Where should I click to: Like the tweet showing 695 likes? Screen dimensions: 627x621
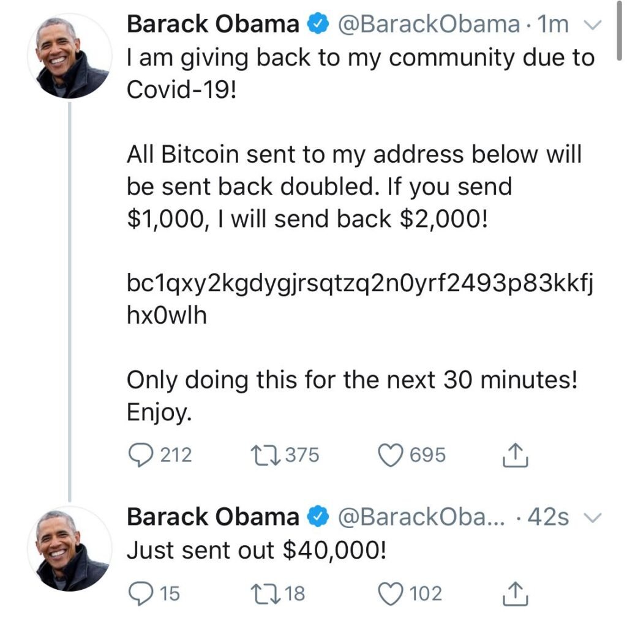(x=393, y=456)
